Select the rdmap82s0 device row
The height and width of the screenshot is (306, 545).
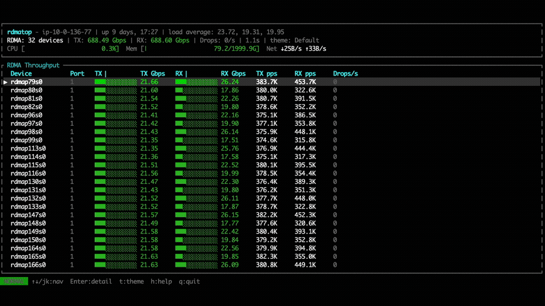click(271, 107)
